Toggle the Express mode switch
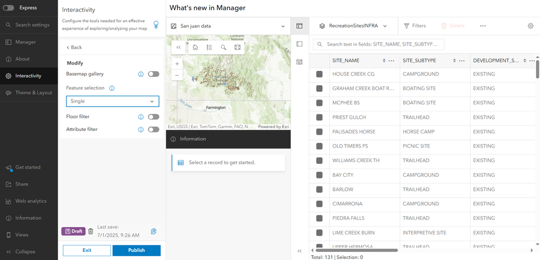The width and height of the screenshot is (540, 260). [8, 8]
